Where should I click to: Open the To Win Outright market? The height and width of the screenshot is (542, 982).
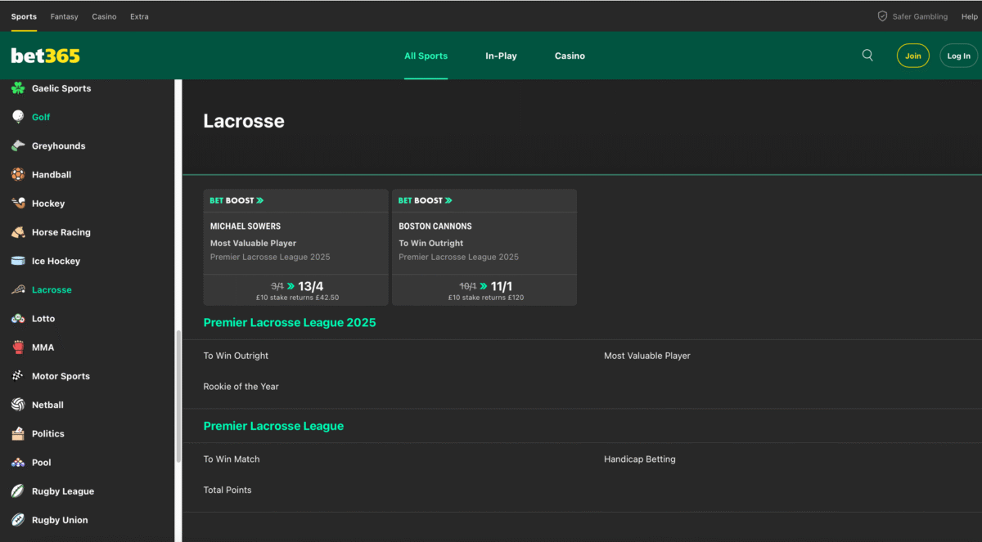[236, 356]
